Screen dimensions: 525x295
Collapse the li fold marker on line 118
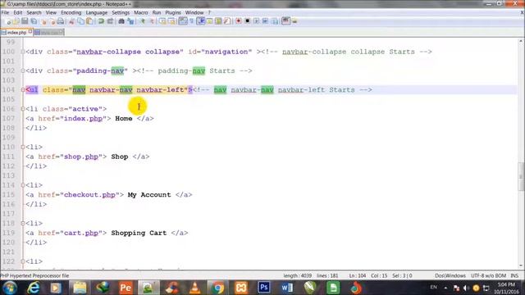[x=23, y=224]
